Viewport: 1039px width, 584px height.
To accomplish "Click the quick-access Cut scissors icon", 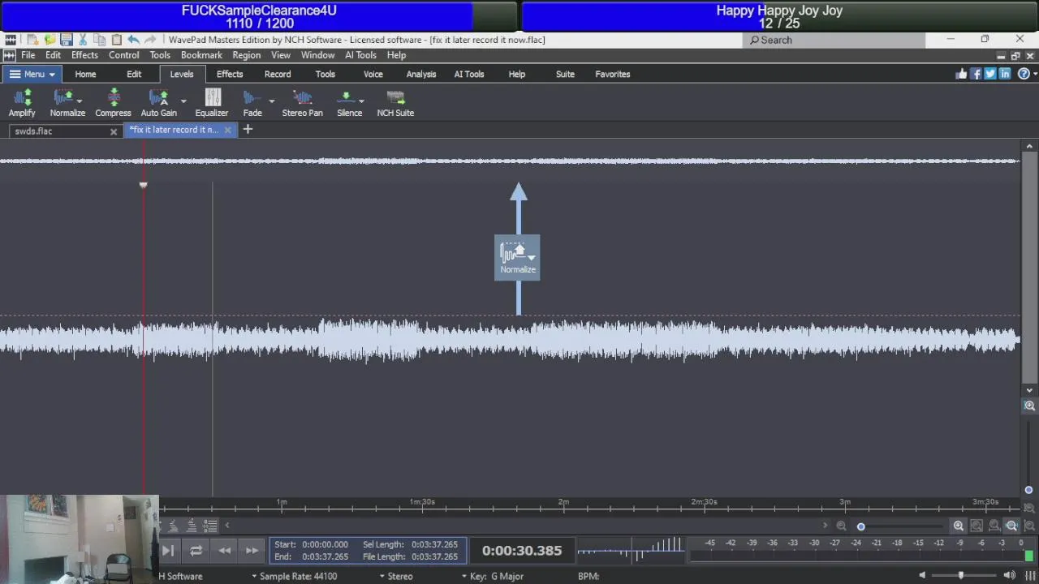I will 83,40.
